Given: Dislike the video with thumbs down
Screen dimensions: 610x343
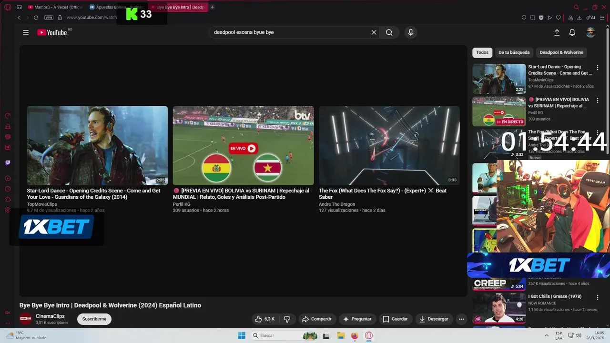Looking at the screenshot, I should point(287,319).
